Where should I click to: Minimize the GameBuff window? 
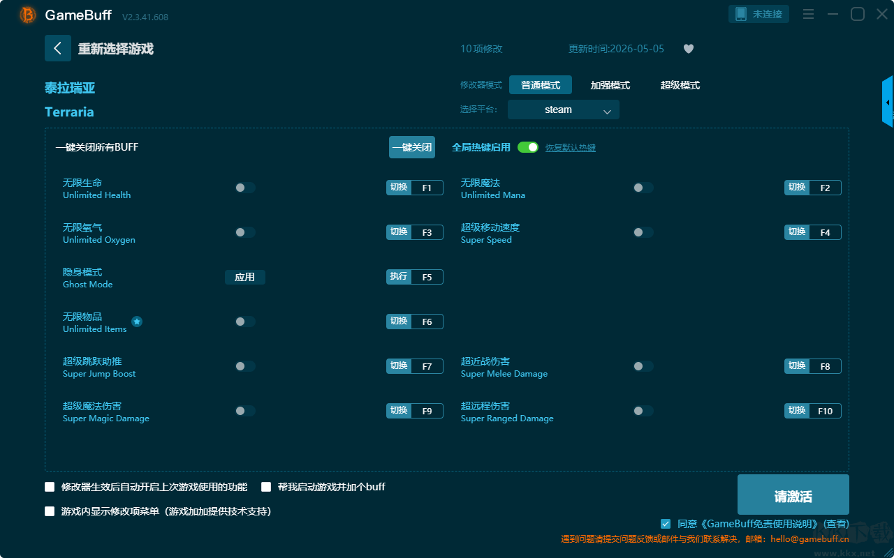pyautogui.click(x=833, y=14)
